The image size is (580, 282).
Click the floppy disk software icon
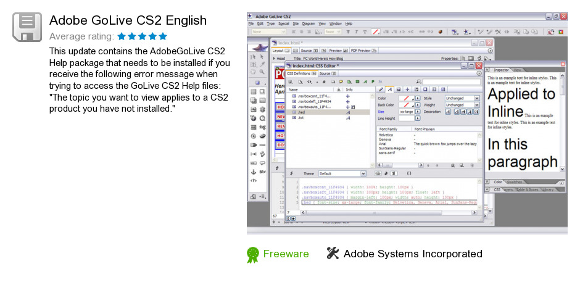point(27,27)
